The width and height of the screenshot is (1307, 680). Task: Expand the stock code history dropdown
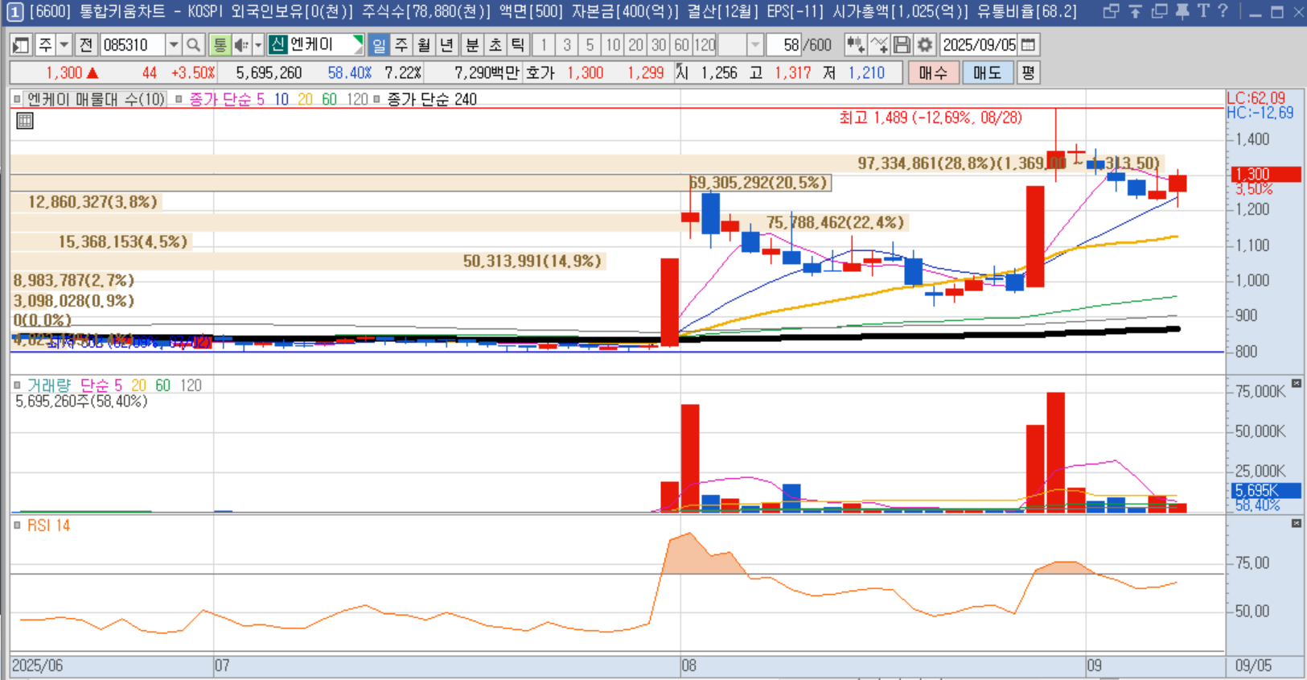[174, 45]
